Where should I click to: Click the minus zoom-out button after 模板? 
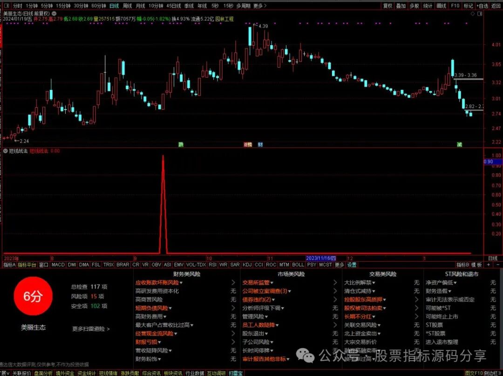pos(498,265)
